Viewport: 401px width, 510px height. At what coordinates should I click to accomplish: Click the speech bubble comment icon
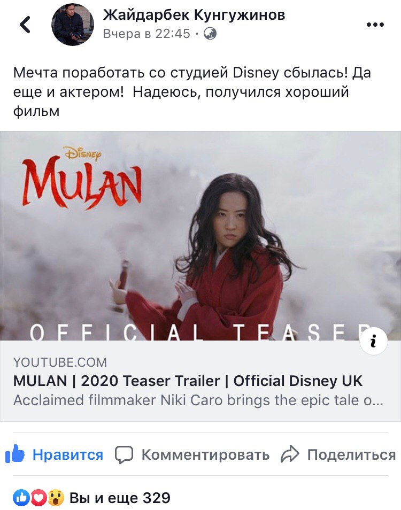coord(124,455)
